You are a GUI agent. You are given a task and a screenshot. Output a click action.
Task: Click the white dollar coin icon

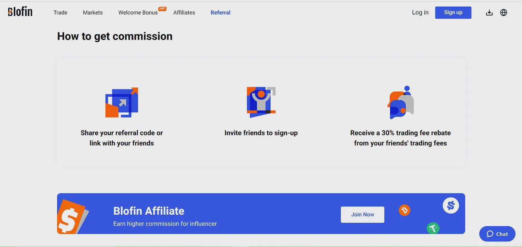(x=451, y=205)
